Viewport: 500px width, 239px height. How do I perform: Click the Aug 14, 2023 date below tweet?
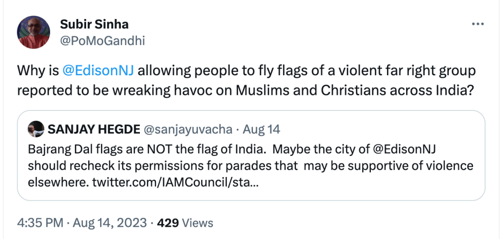coord(110,223)
